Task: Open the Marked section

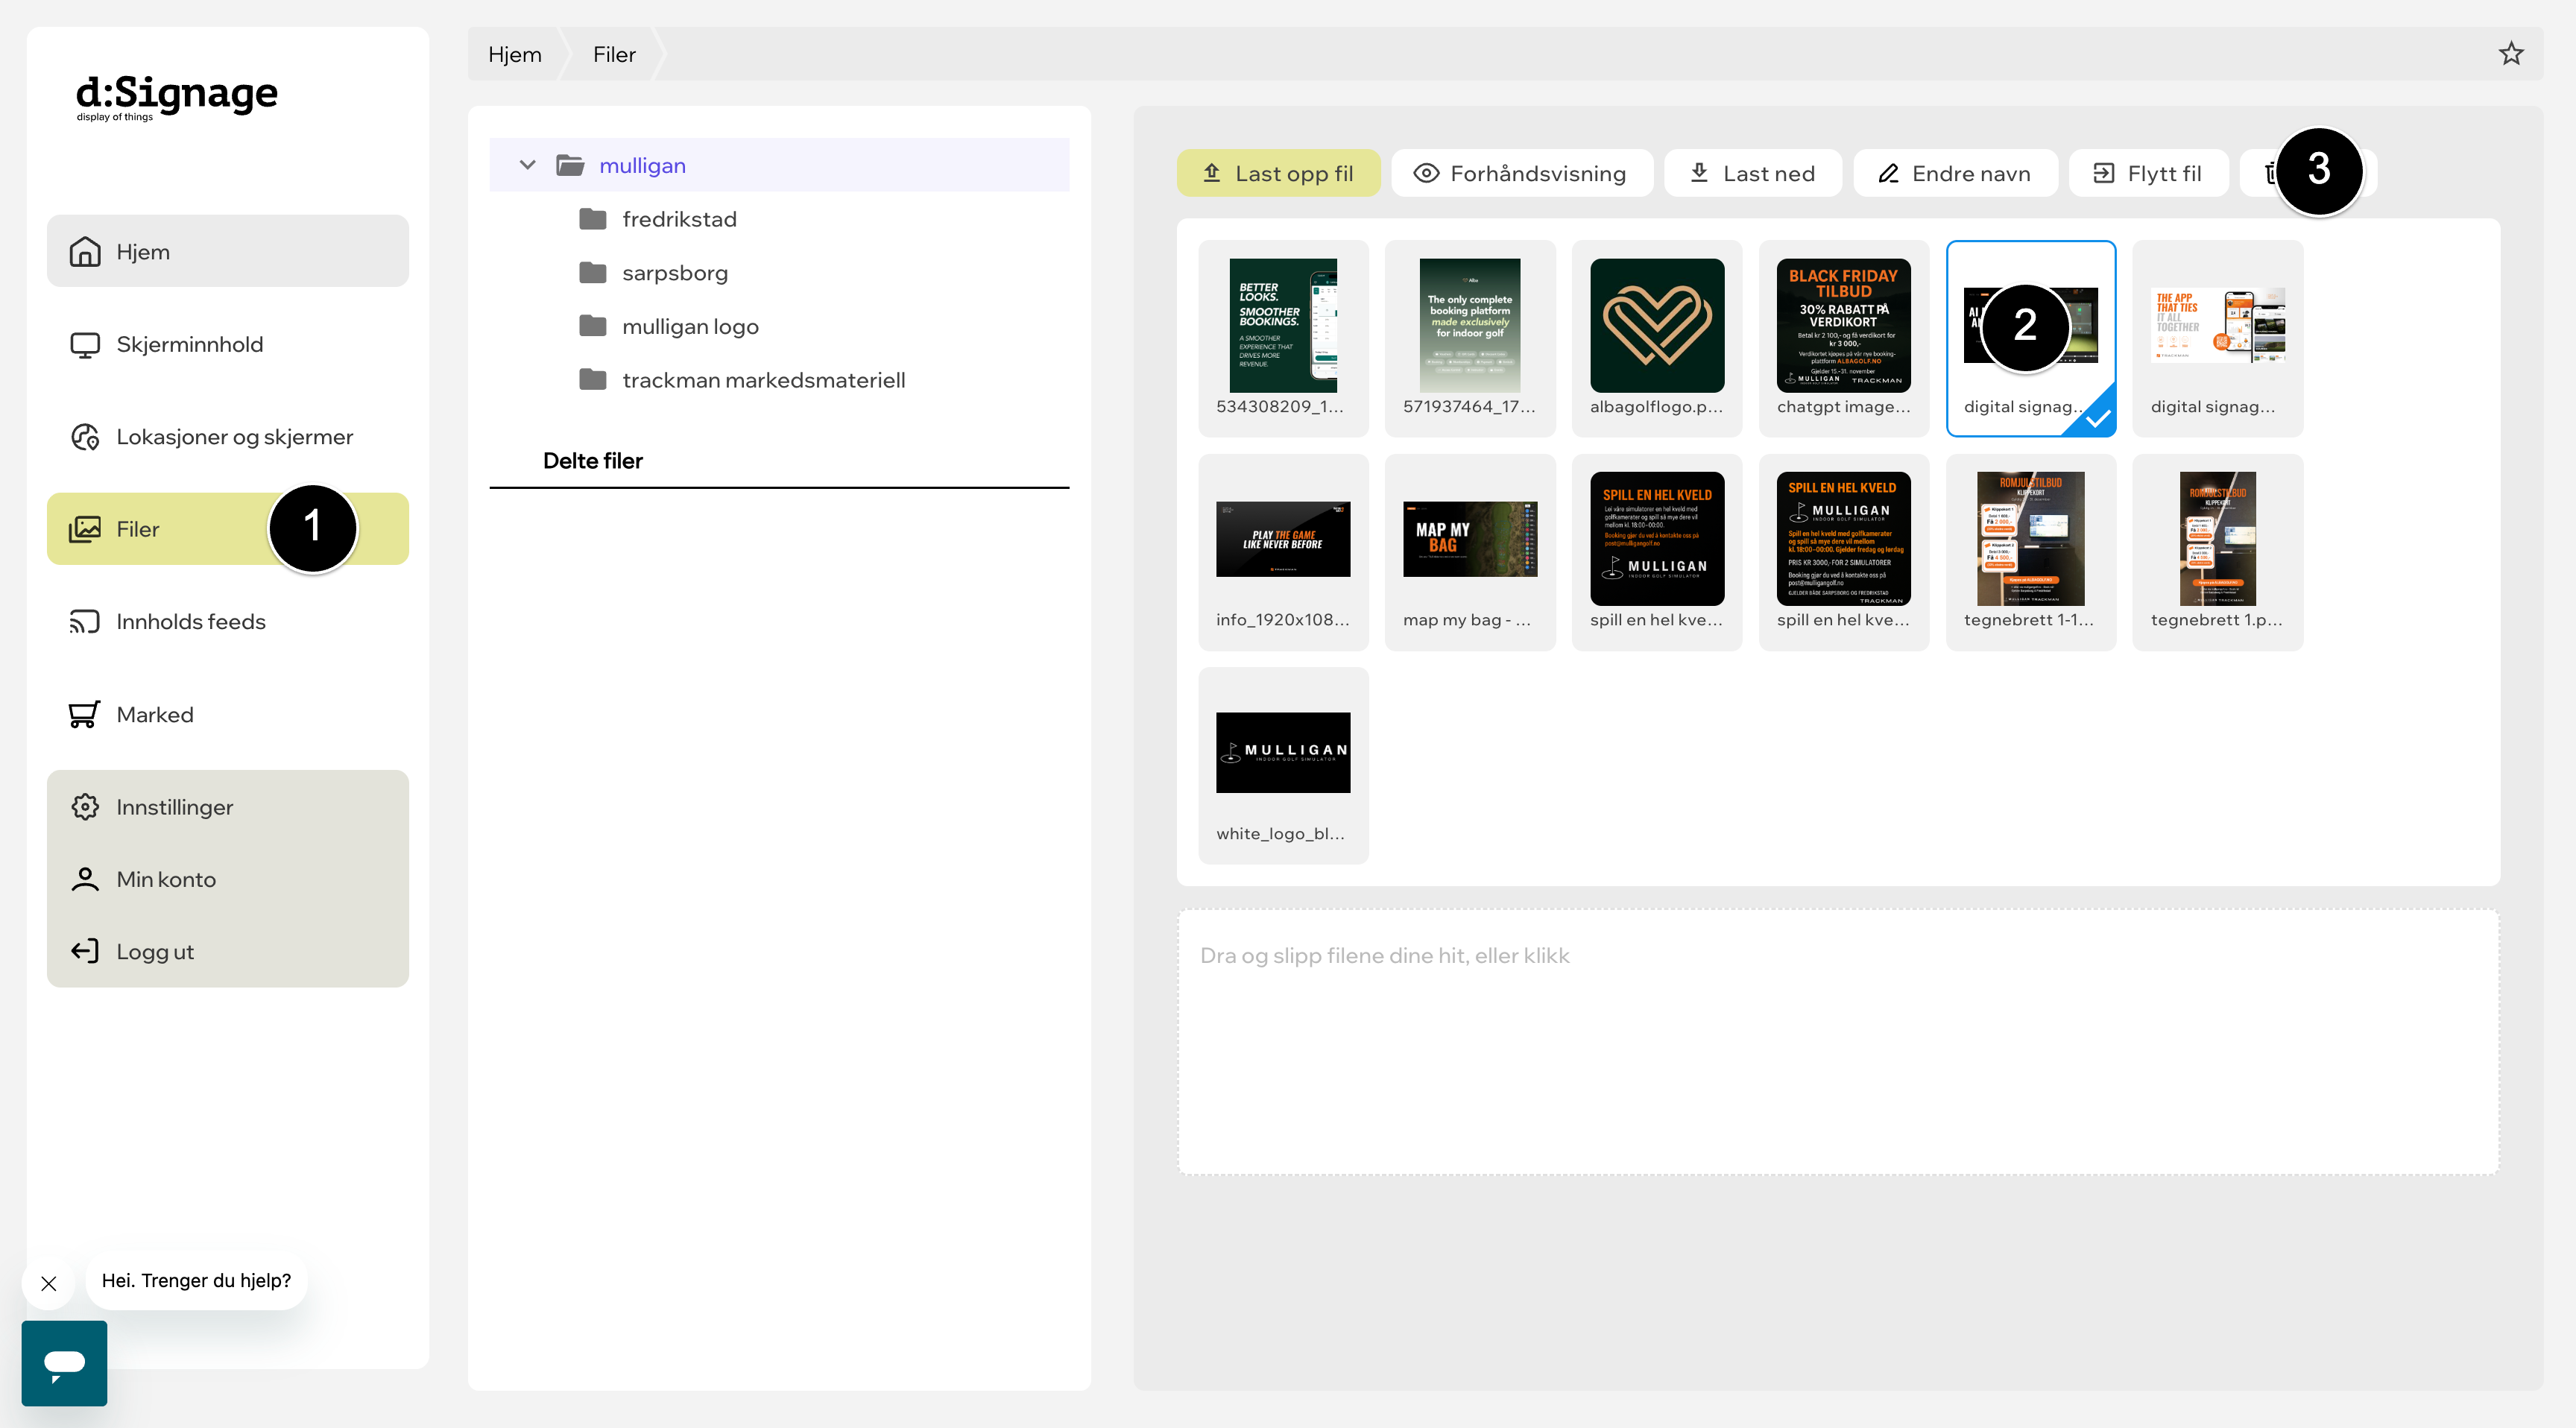Action: point(227,714)
